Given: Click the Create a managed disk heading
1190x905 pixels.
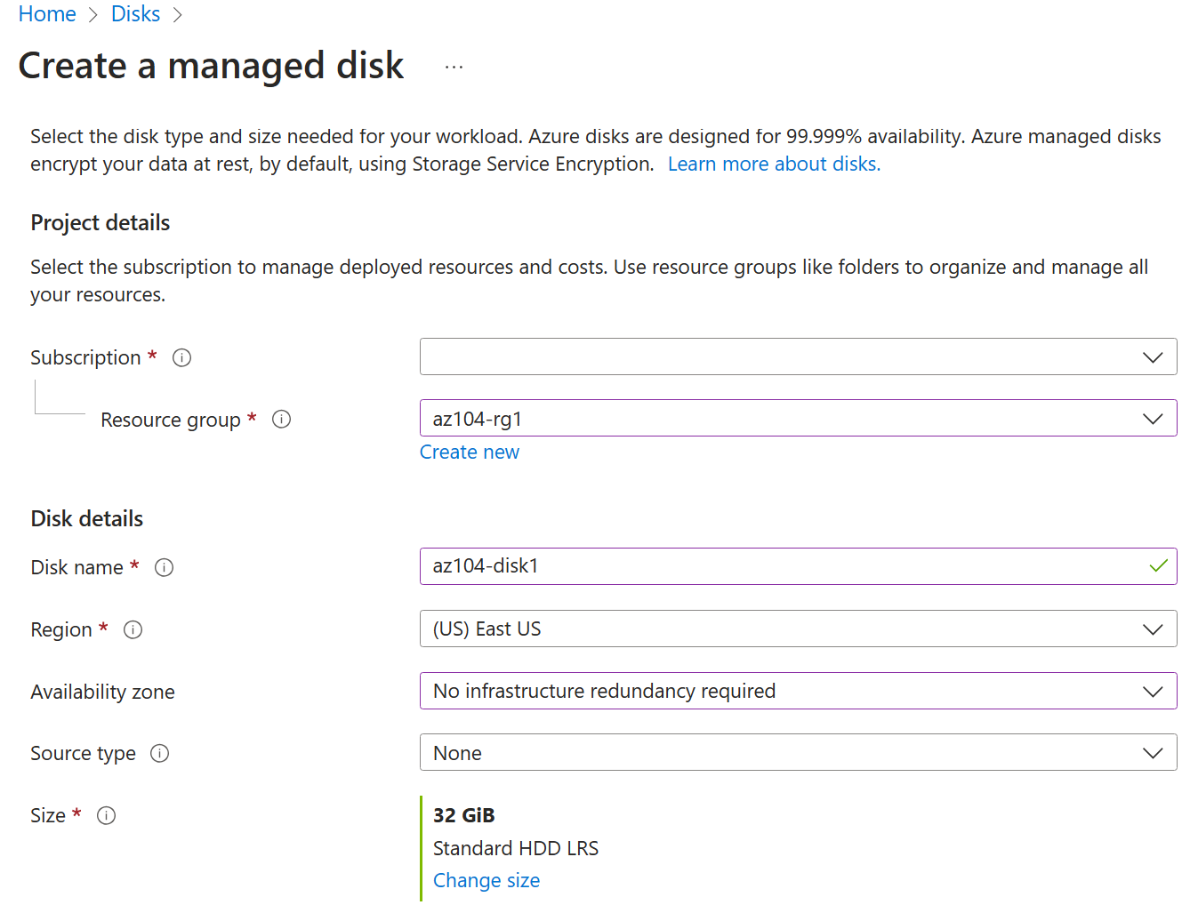Looking at the screenshot, I should tap(211, 67).
